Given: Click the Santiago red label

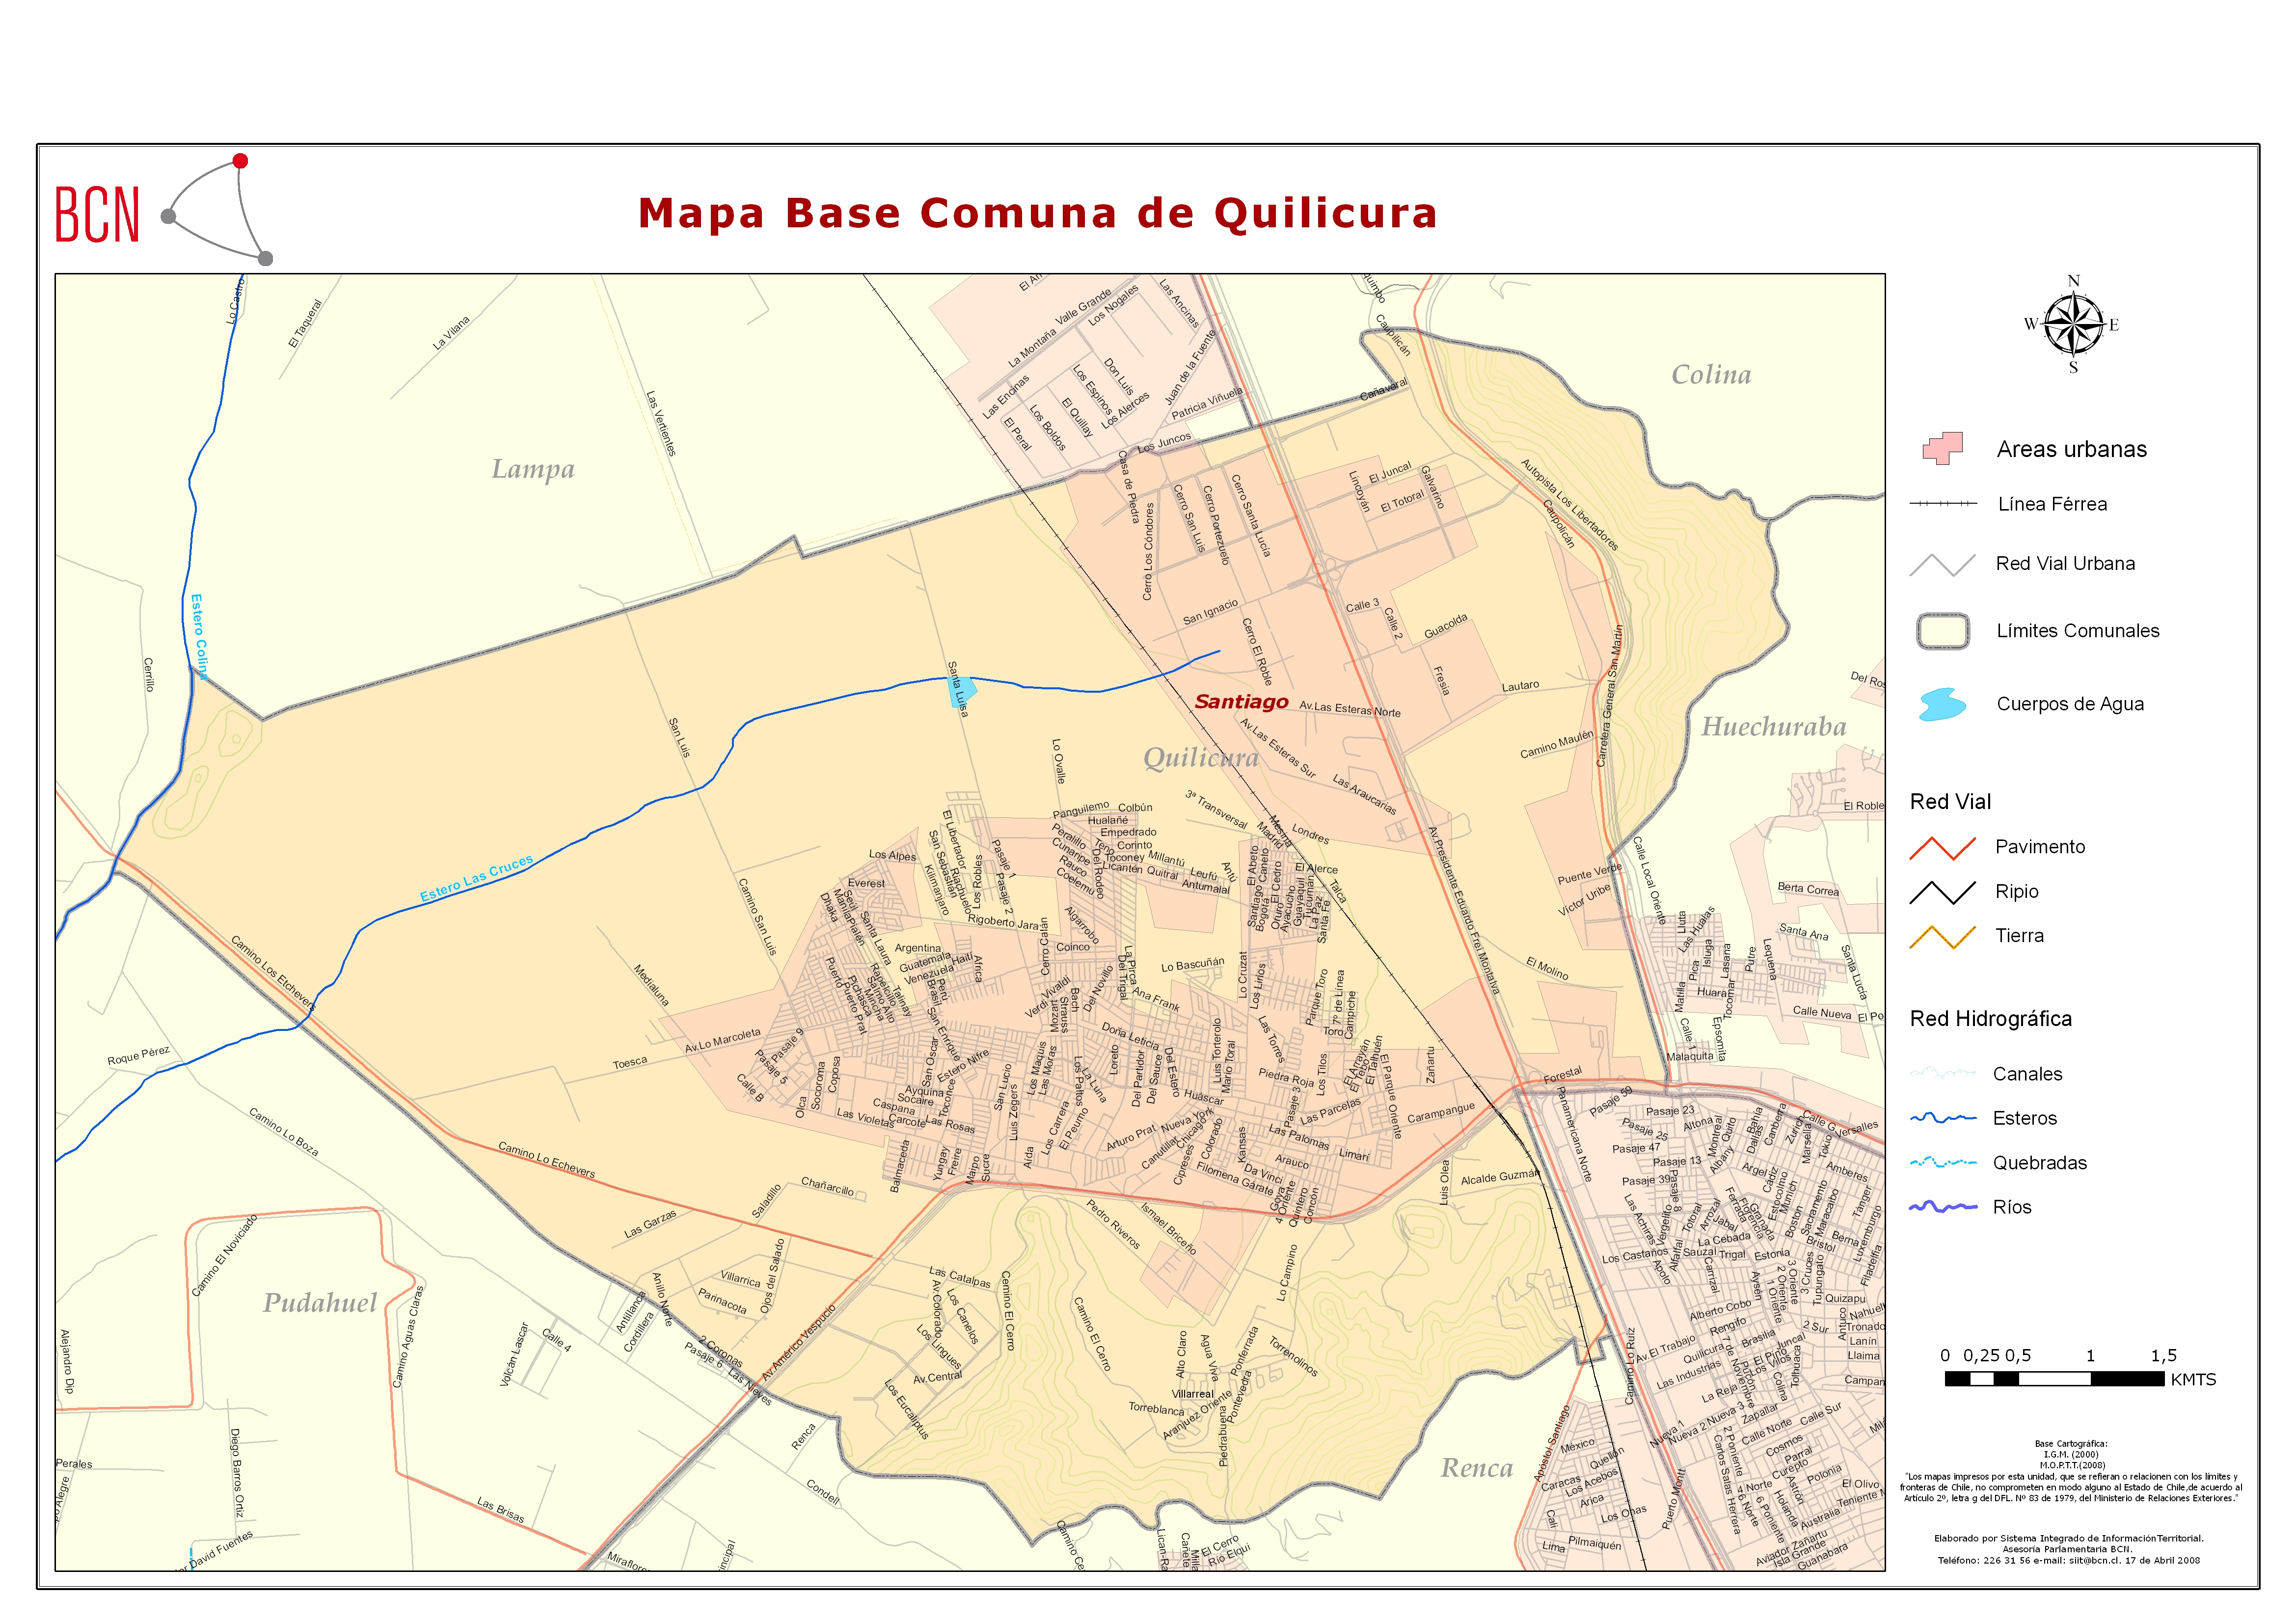Looking at the screenshot, I should tap(1242, 702).
